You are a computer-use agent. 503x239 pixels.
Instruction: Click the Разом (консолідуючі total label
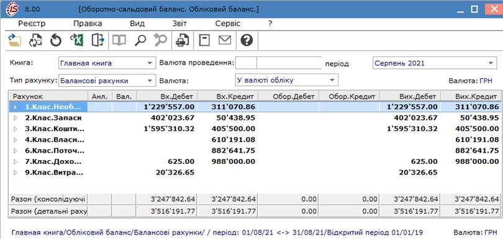48,199
